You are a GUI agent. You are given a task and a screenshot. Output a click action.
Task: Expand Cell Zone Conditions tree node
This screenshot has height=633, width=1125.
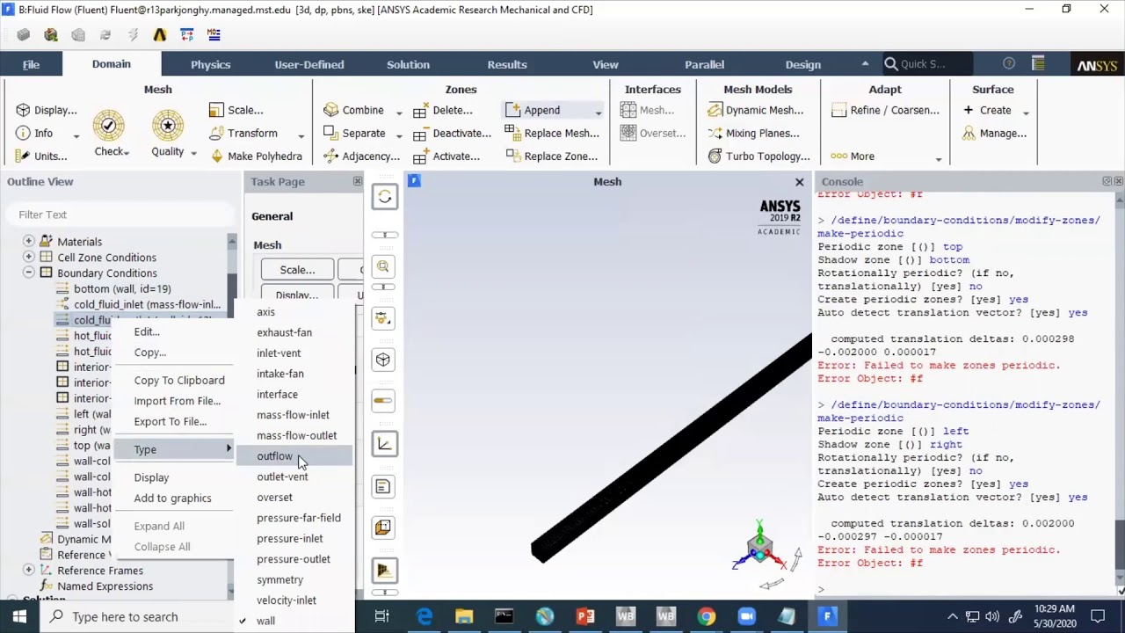[29, 257]
